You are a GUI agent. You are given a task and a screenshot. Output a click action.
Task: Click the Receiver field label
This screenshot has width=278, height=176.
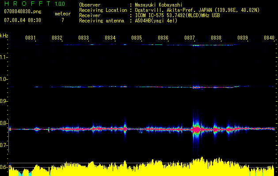(90, 15)
